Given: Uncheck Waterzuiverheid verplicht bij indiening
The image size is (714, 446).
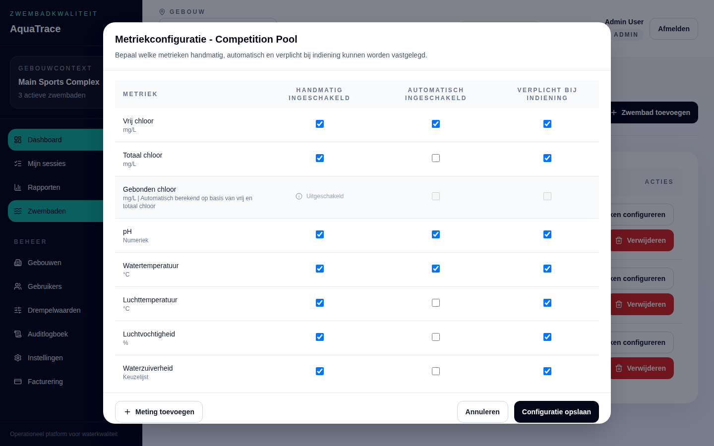Looking at the screenshot, I should [x=547, y=371].
